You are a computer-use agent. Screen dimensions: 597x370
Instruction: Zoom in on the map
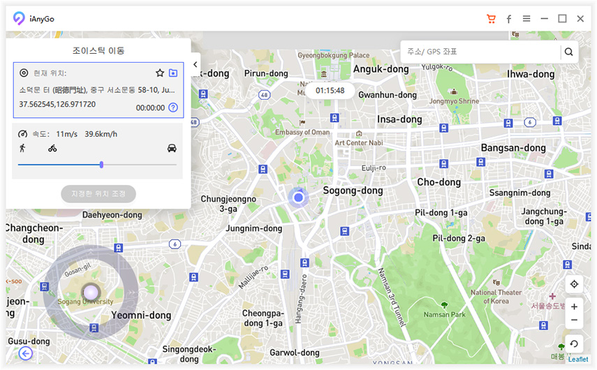(x=574, y=306)
